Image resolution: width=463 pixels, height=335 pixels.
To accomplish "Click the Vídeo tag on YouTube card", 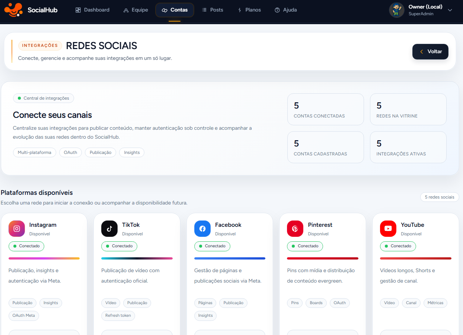I will click(x=389, y=303).
